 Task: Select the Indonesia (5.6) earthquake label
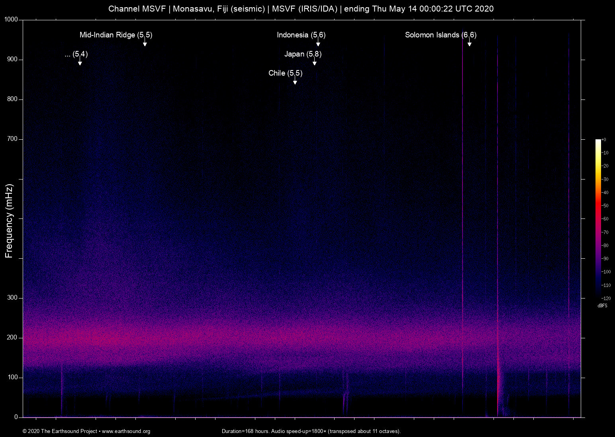point(301,35)
